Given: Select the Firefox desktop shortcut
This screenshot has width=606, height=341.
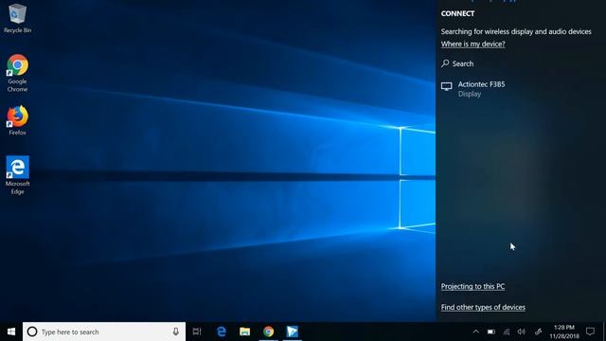Looking at the screenshot, I should pyautogui.click(x=17, y=120).
